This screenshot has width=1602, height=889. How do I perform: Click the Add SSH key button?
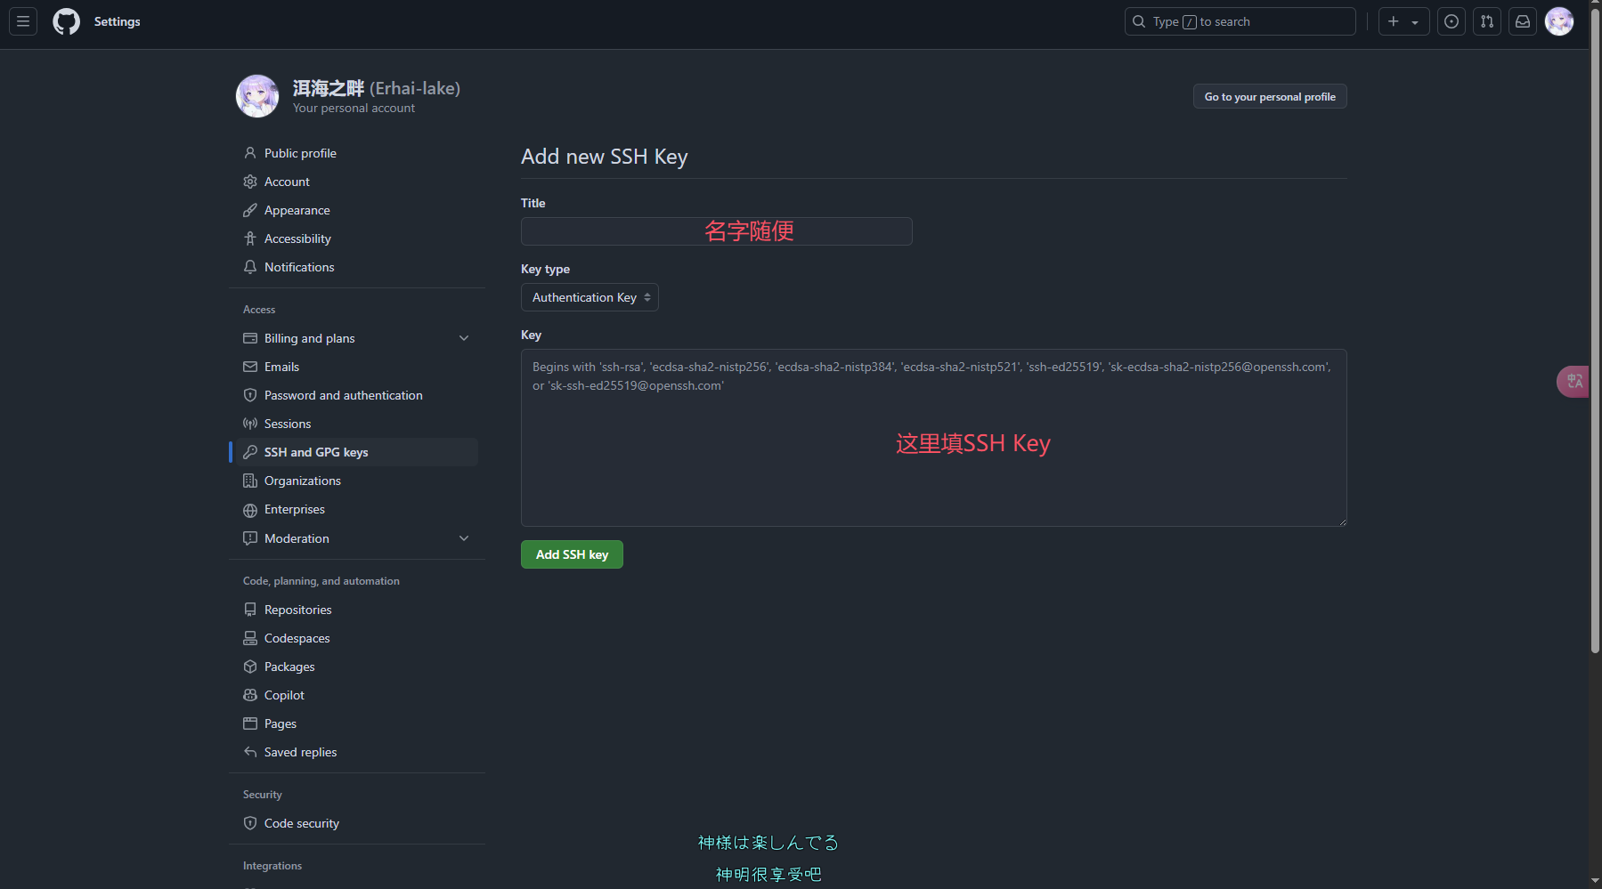(572, 554)
